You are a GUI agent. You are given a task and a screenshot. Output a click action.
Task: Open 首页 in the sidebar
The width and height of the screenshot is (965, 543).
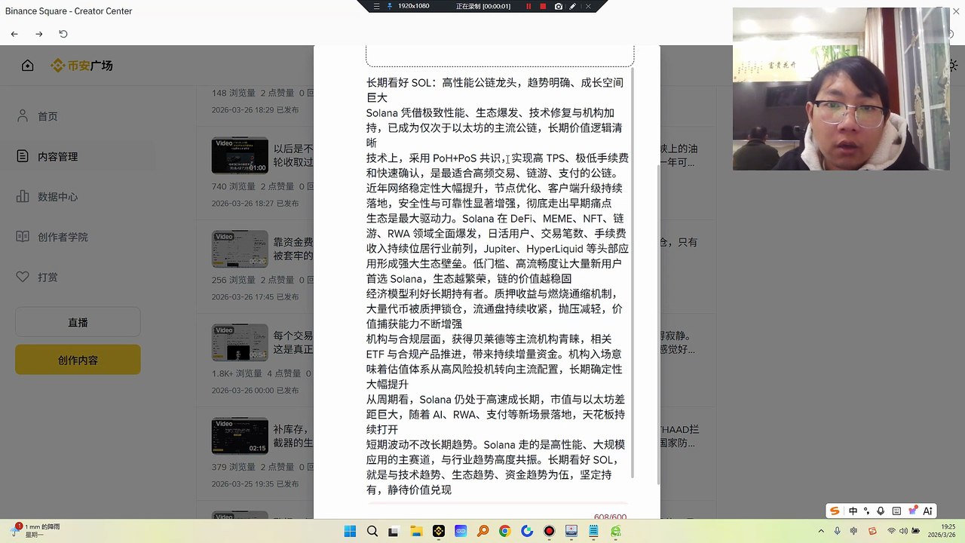[x=47, y=116]
